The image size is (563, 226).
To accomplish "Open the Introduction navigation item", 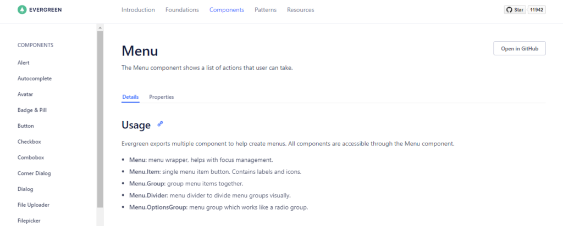I will click(138, 10).
